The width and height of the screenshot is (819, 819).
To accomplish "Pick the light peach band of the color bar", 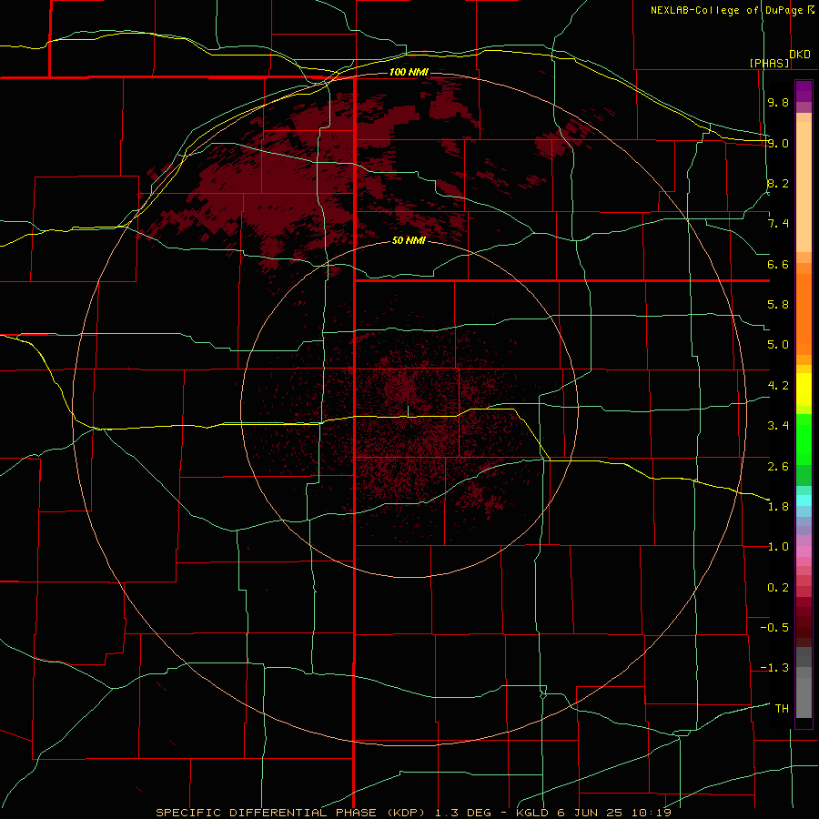I will [x=804, y=187].
